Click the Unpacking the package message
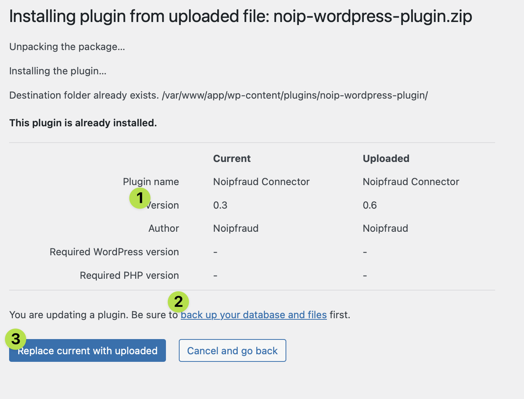 [67, 47]
